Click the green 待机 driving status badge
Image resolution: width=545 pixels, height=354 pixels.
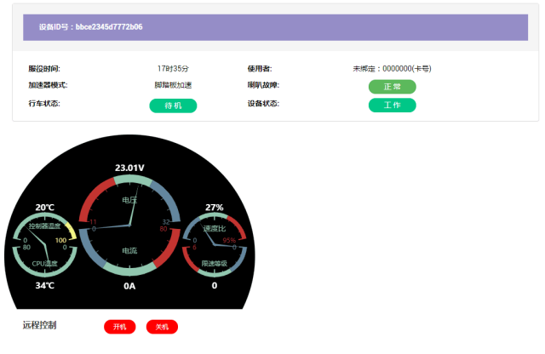[173, 106]
